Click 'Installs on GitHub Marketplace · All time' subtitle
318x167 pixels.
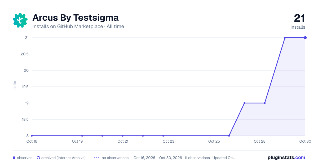(x=78, y=27)
